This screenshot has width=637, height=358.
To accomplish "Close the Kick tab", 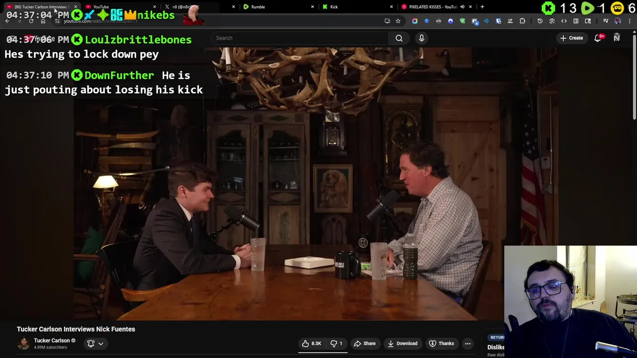I will click(x=391, y=6).
